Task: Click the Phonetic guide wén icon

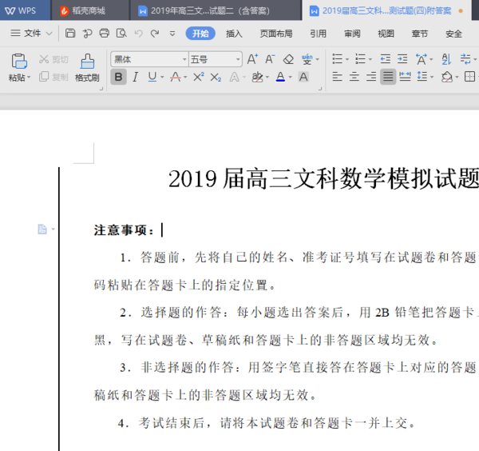Action: click(307, 59)
